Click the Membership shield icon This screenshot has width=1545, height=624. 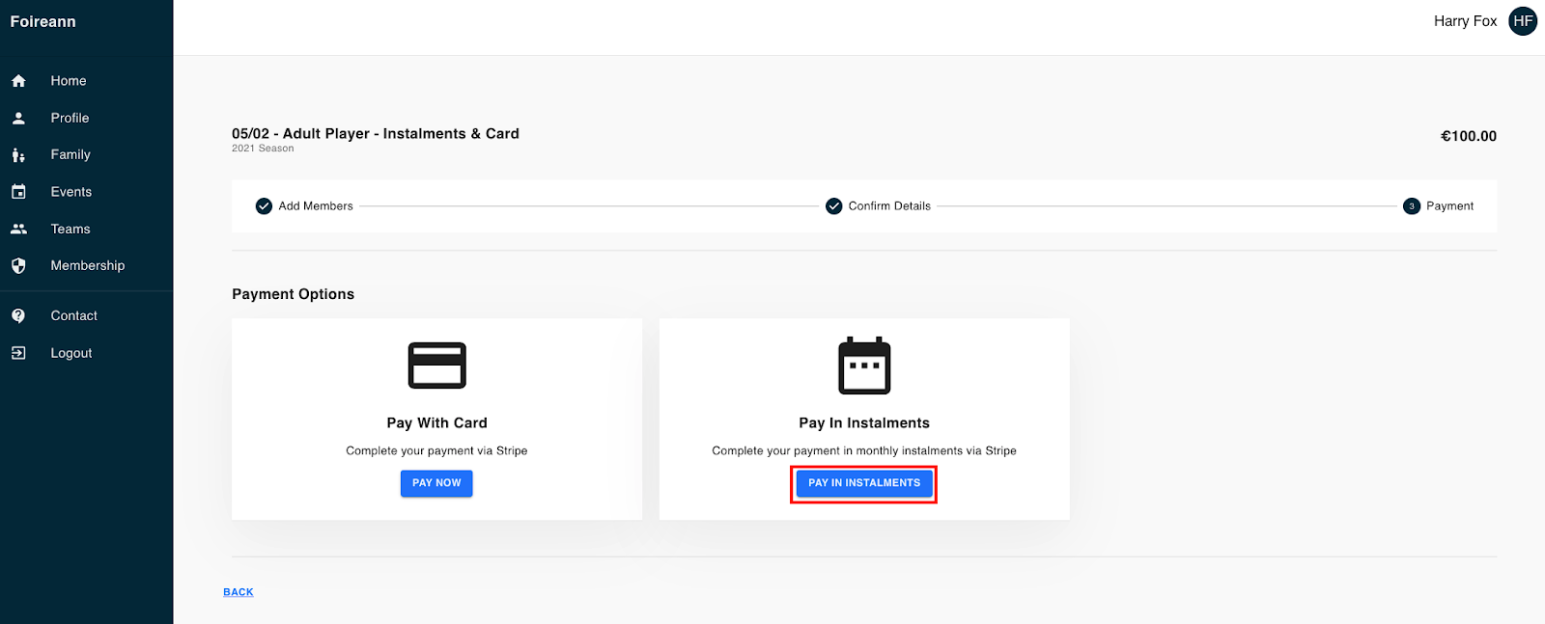tap(18, 265)
